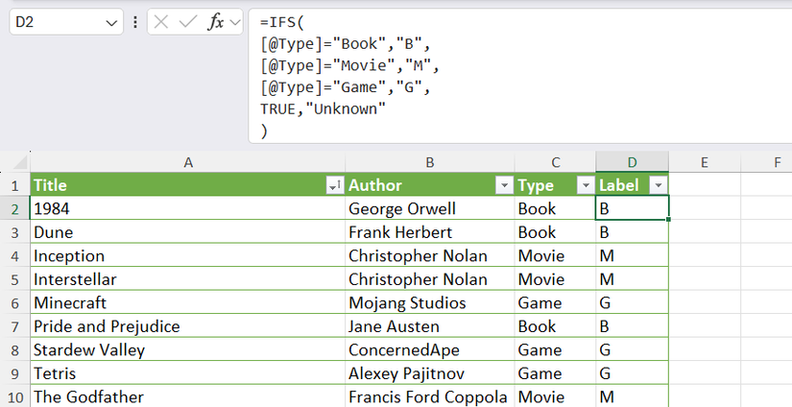Viewport: 792px width, 407px height.
Task: Select the Jane Austen cell
Action: pyautogui.click(x=430, y=326)
